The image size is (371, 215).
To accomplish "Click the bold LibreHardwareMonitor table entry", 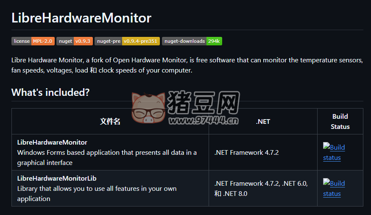I will point(52,142).
